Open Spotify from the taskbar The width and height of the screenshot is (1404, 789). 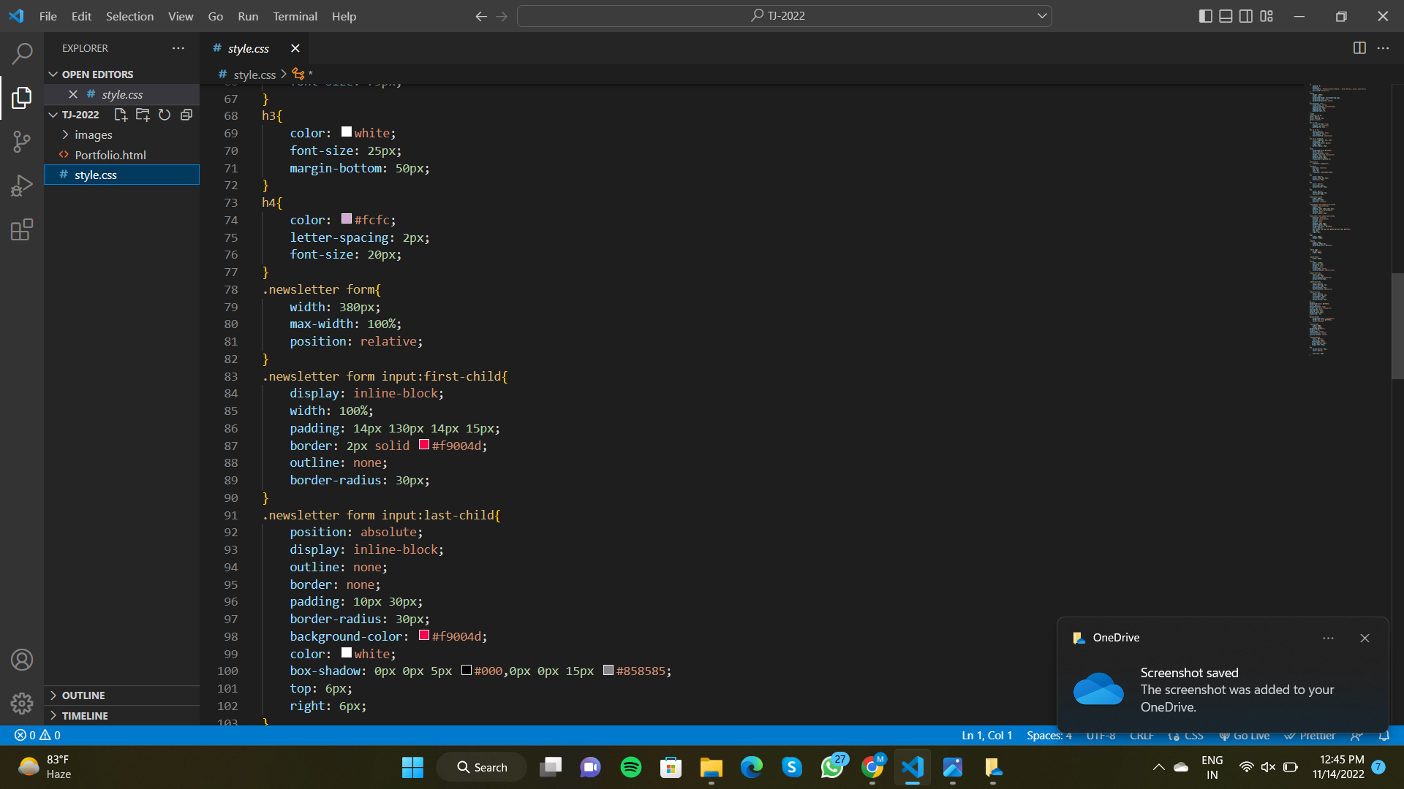point(630,767)
